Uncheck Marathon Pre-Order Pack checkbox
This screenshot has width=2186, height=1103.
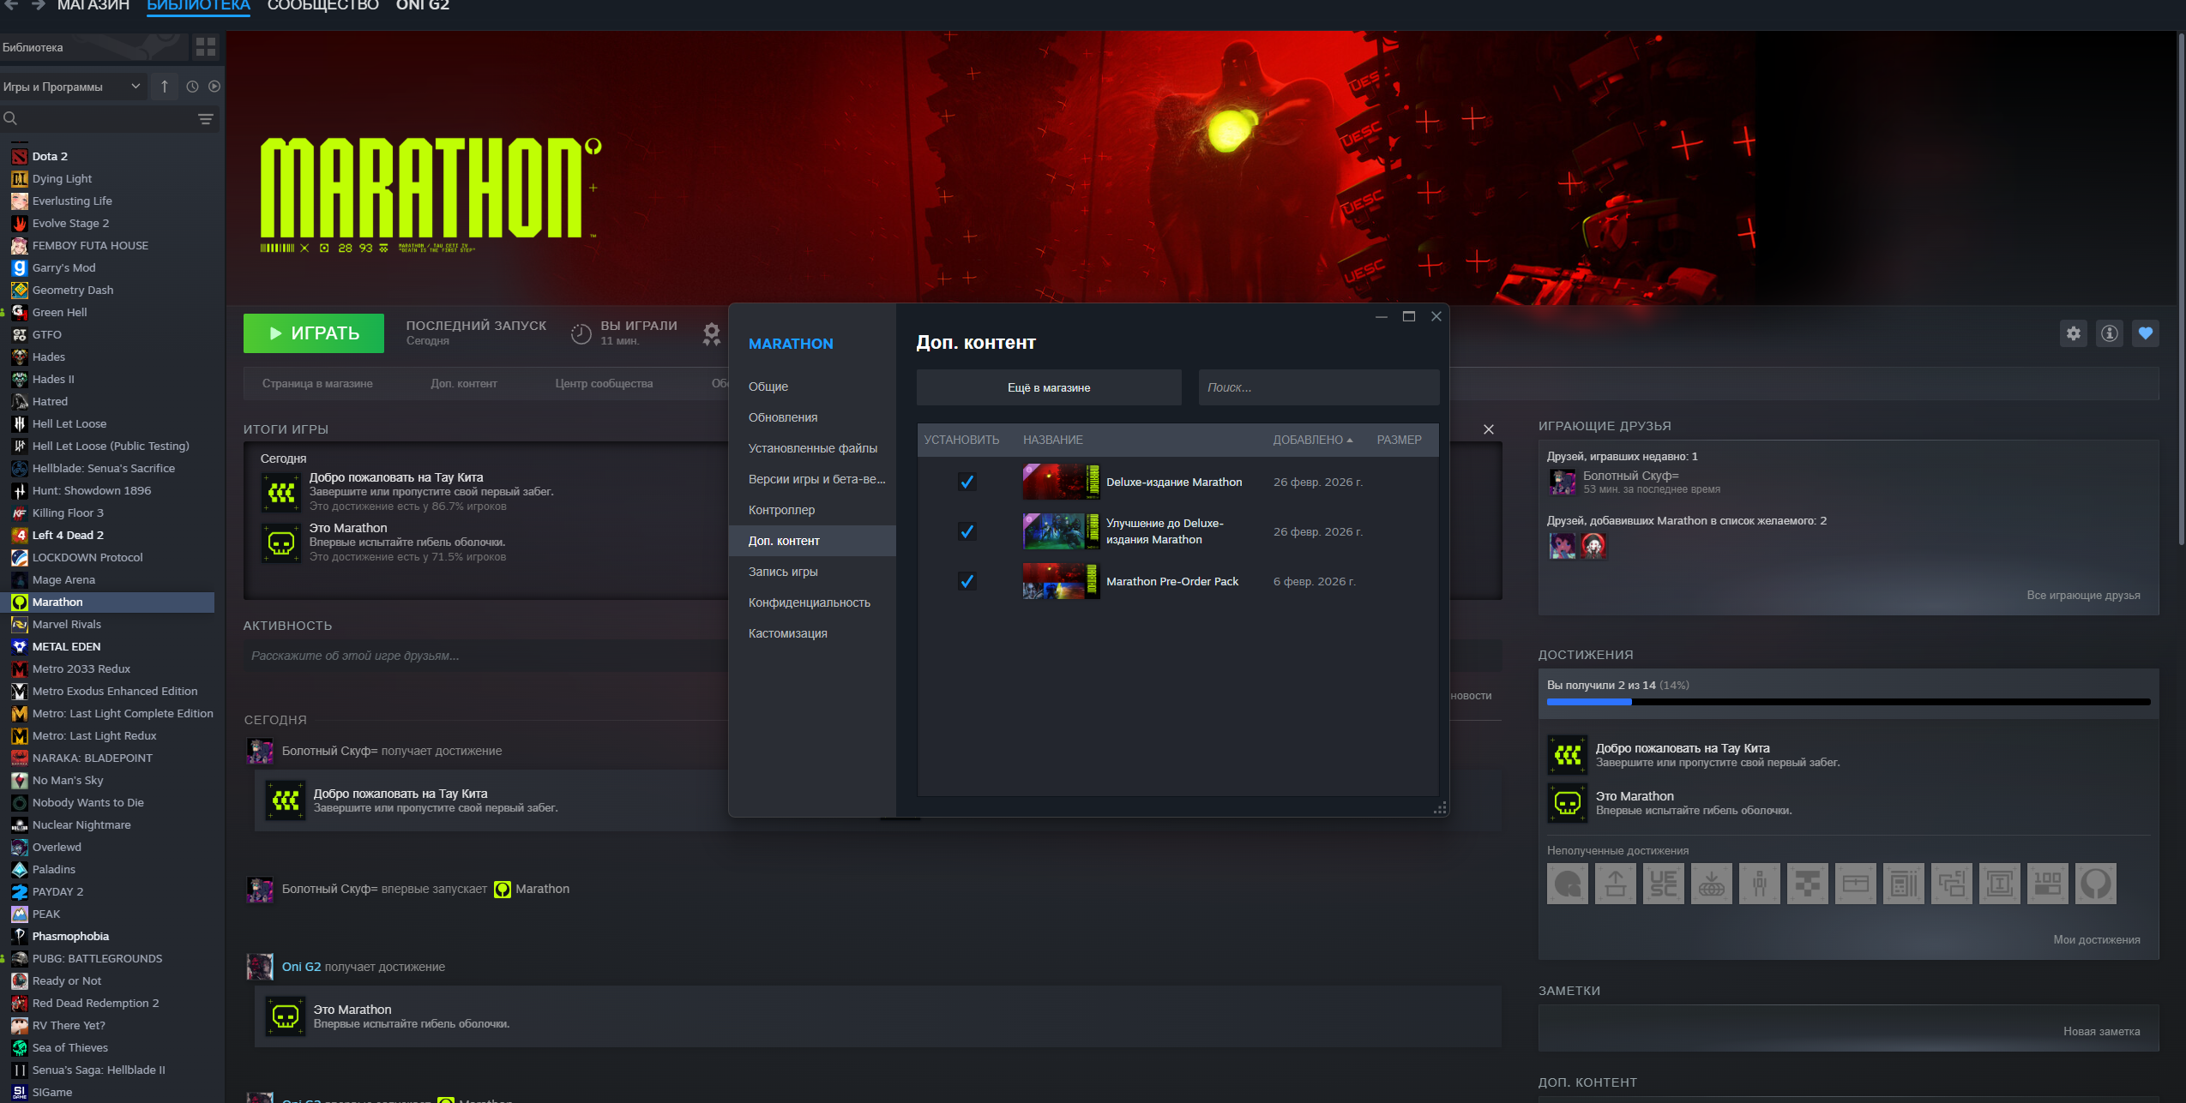pyautogui.click(x=967, y=581)
